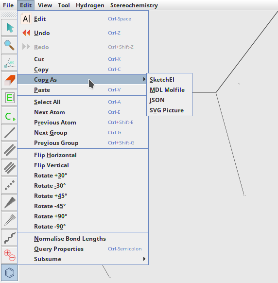Select the arrow cursor tool
This screenshot has width=278, height=283.
9,28
